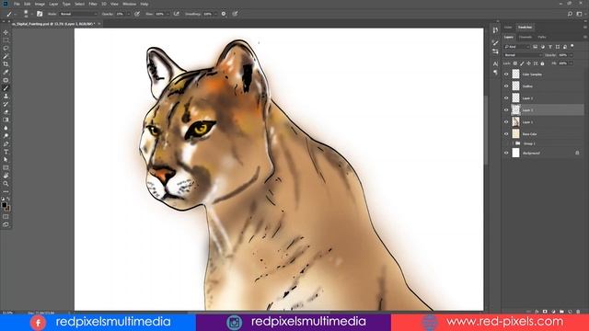Toggle airbrush build-up effect
Screen dimensions: 589x331
click(176, 14)
